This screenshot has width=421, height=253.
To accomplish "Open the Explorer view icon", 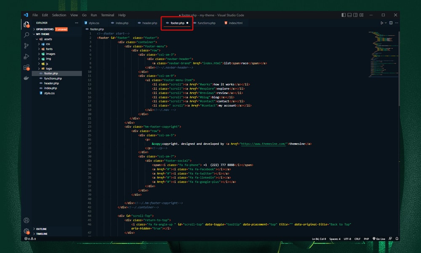I will [x=26, y=25].
